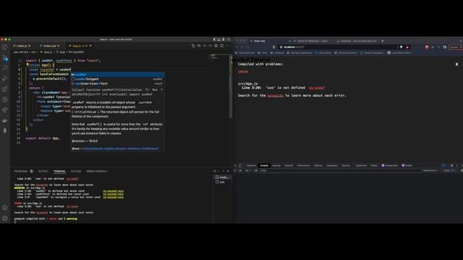Screen dimensions: 463x260
Task: Click the browser back arrow
Action: [x=237, y=47]
